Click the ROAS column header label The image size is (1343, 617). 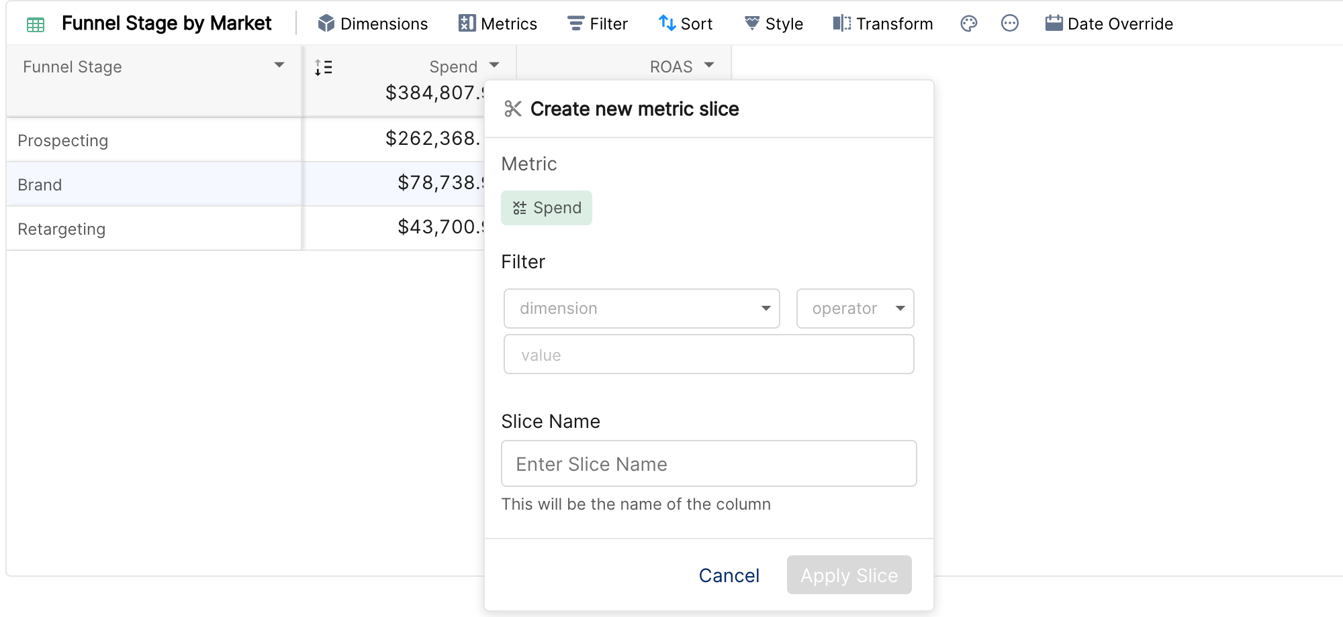coord(671,67)
